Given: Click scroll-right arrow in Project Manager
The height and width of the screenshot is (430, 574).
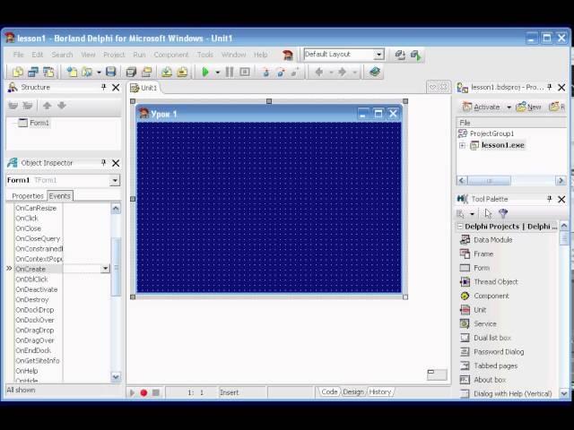Looking at the screenshot, I should [561, 180].
